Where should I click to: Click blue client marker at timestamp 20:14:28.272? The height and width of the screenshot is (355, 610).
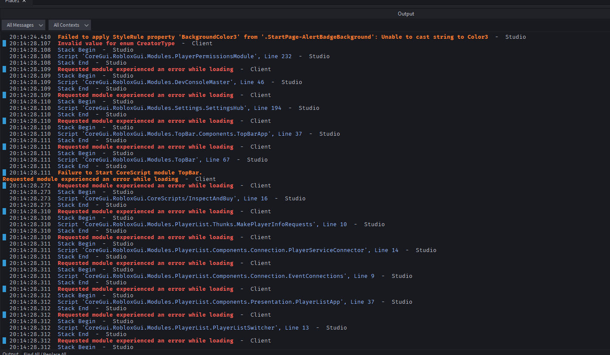click(4, 185)
